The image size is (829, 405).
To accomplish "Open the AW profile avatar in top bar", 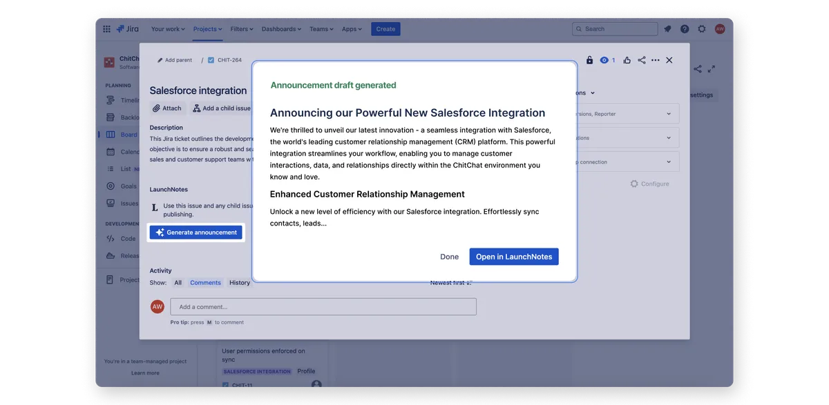I will point(720,29).
